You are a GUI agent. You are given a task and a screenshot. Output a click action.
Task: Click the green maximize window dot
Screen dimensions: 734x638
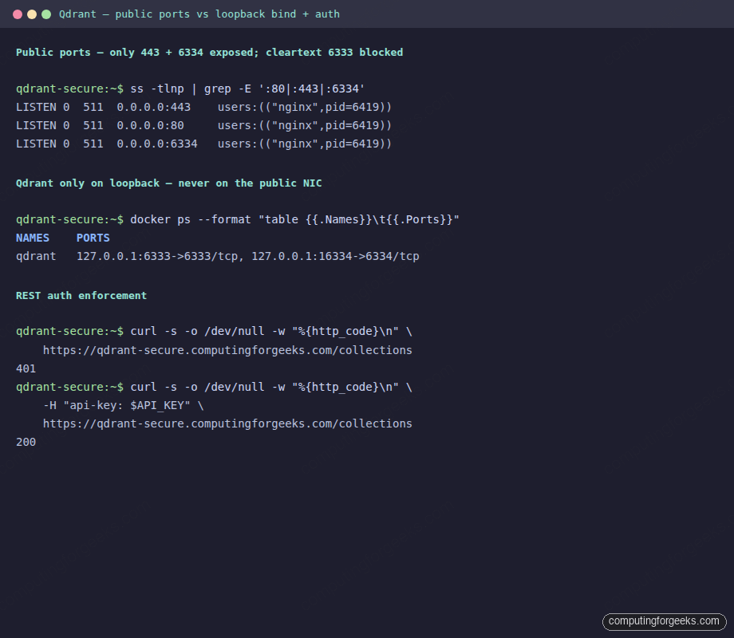pos(46,14)
